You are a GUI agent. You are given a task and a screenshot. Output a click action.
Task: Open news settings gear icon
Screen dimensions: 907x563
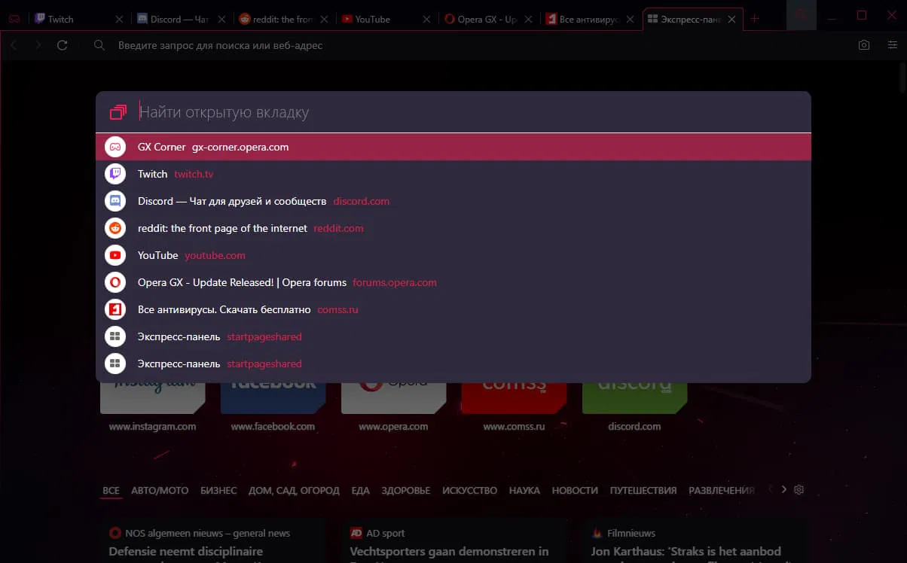(799, 489)
